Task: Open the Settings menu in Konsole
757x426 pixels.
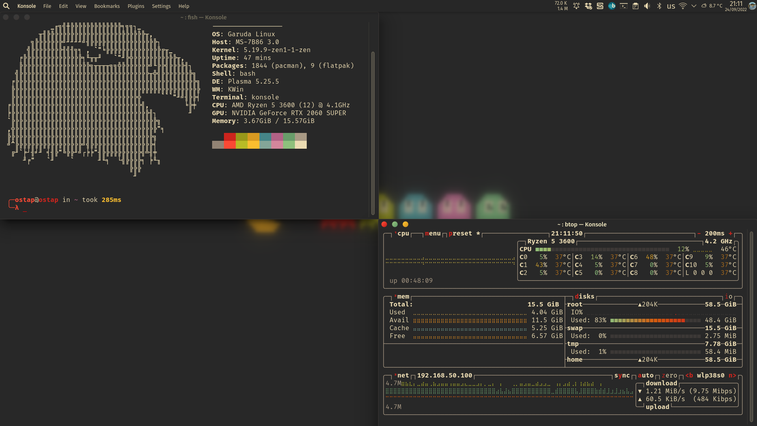Action: 161,6
